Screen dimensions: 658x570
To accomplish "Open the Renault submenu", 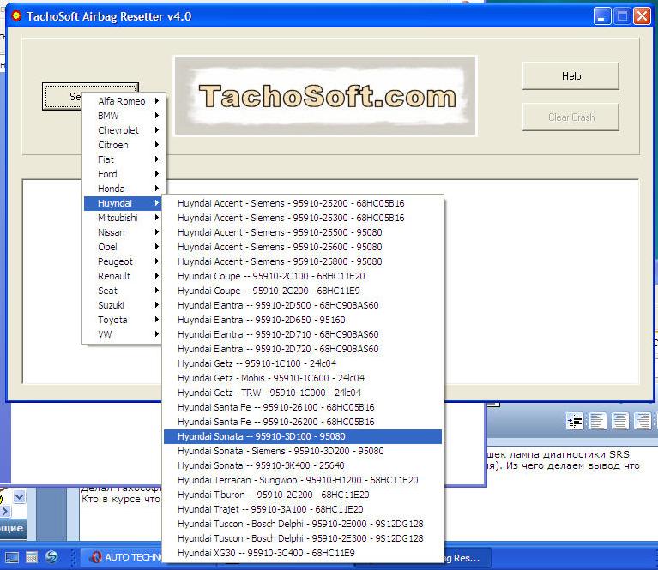I will click(x=122, y=276).
